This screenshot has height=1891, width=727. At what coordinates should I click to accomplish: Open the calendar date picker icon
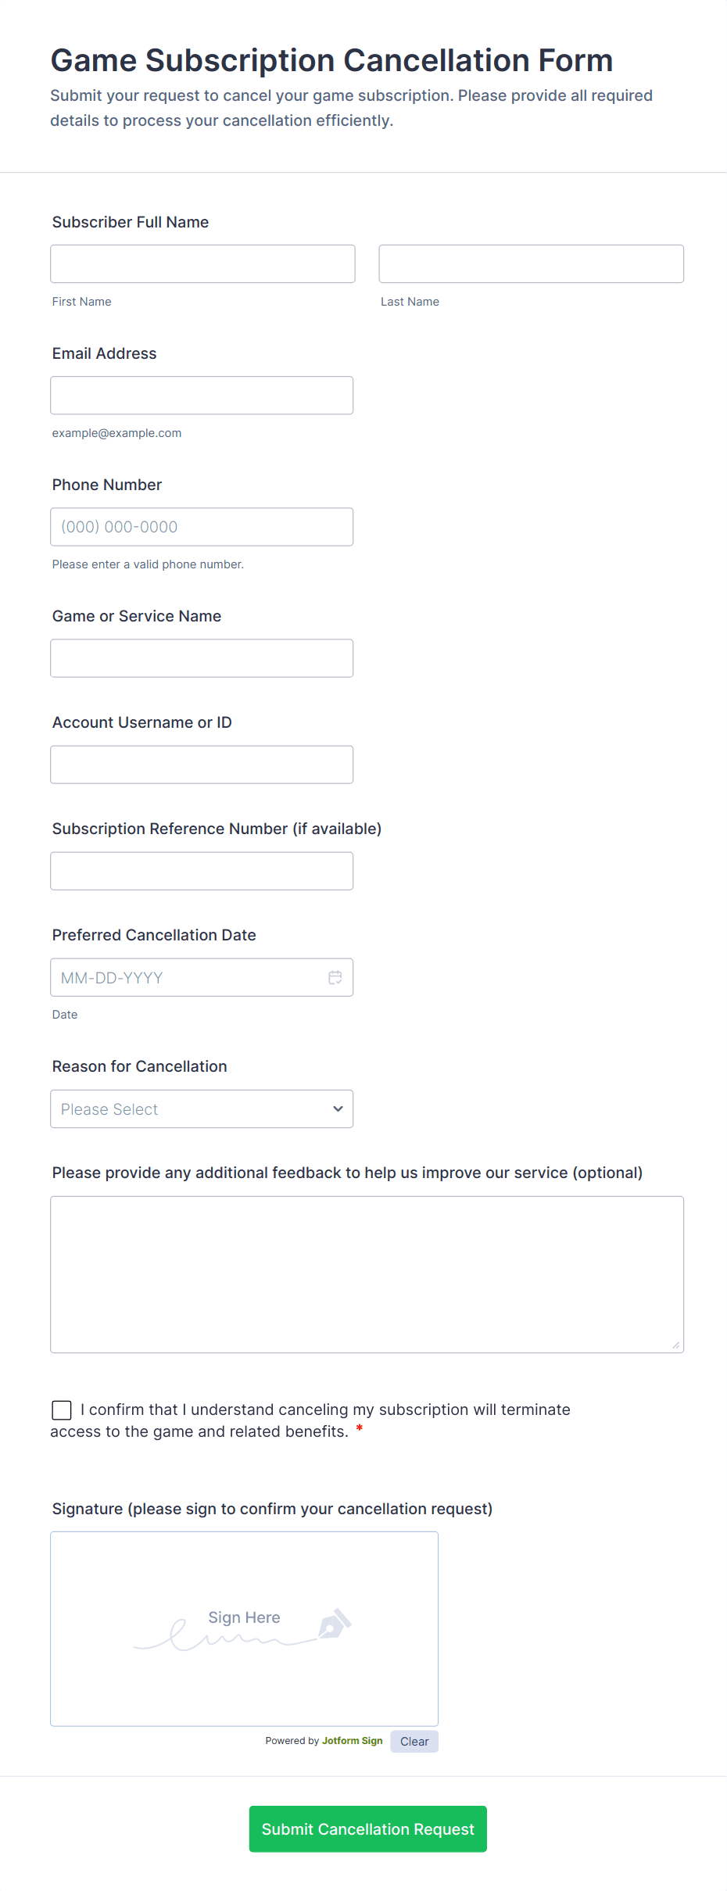pos(335,977)
